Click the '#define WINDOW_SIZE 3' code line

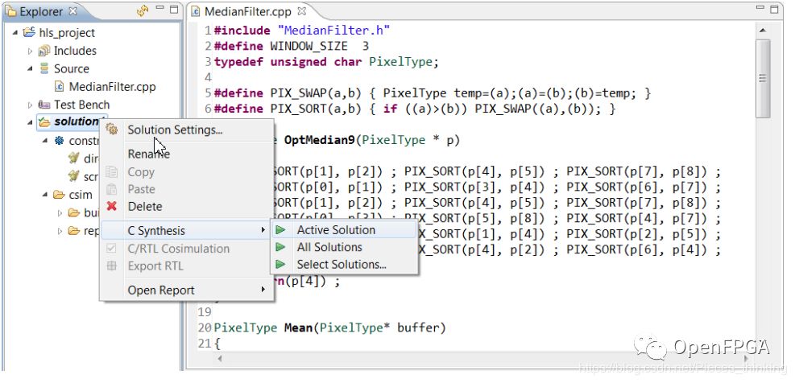[x=292, y=46]
